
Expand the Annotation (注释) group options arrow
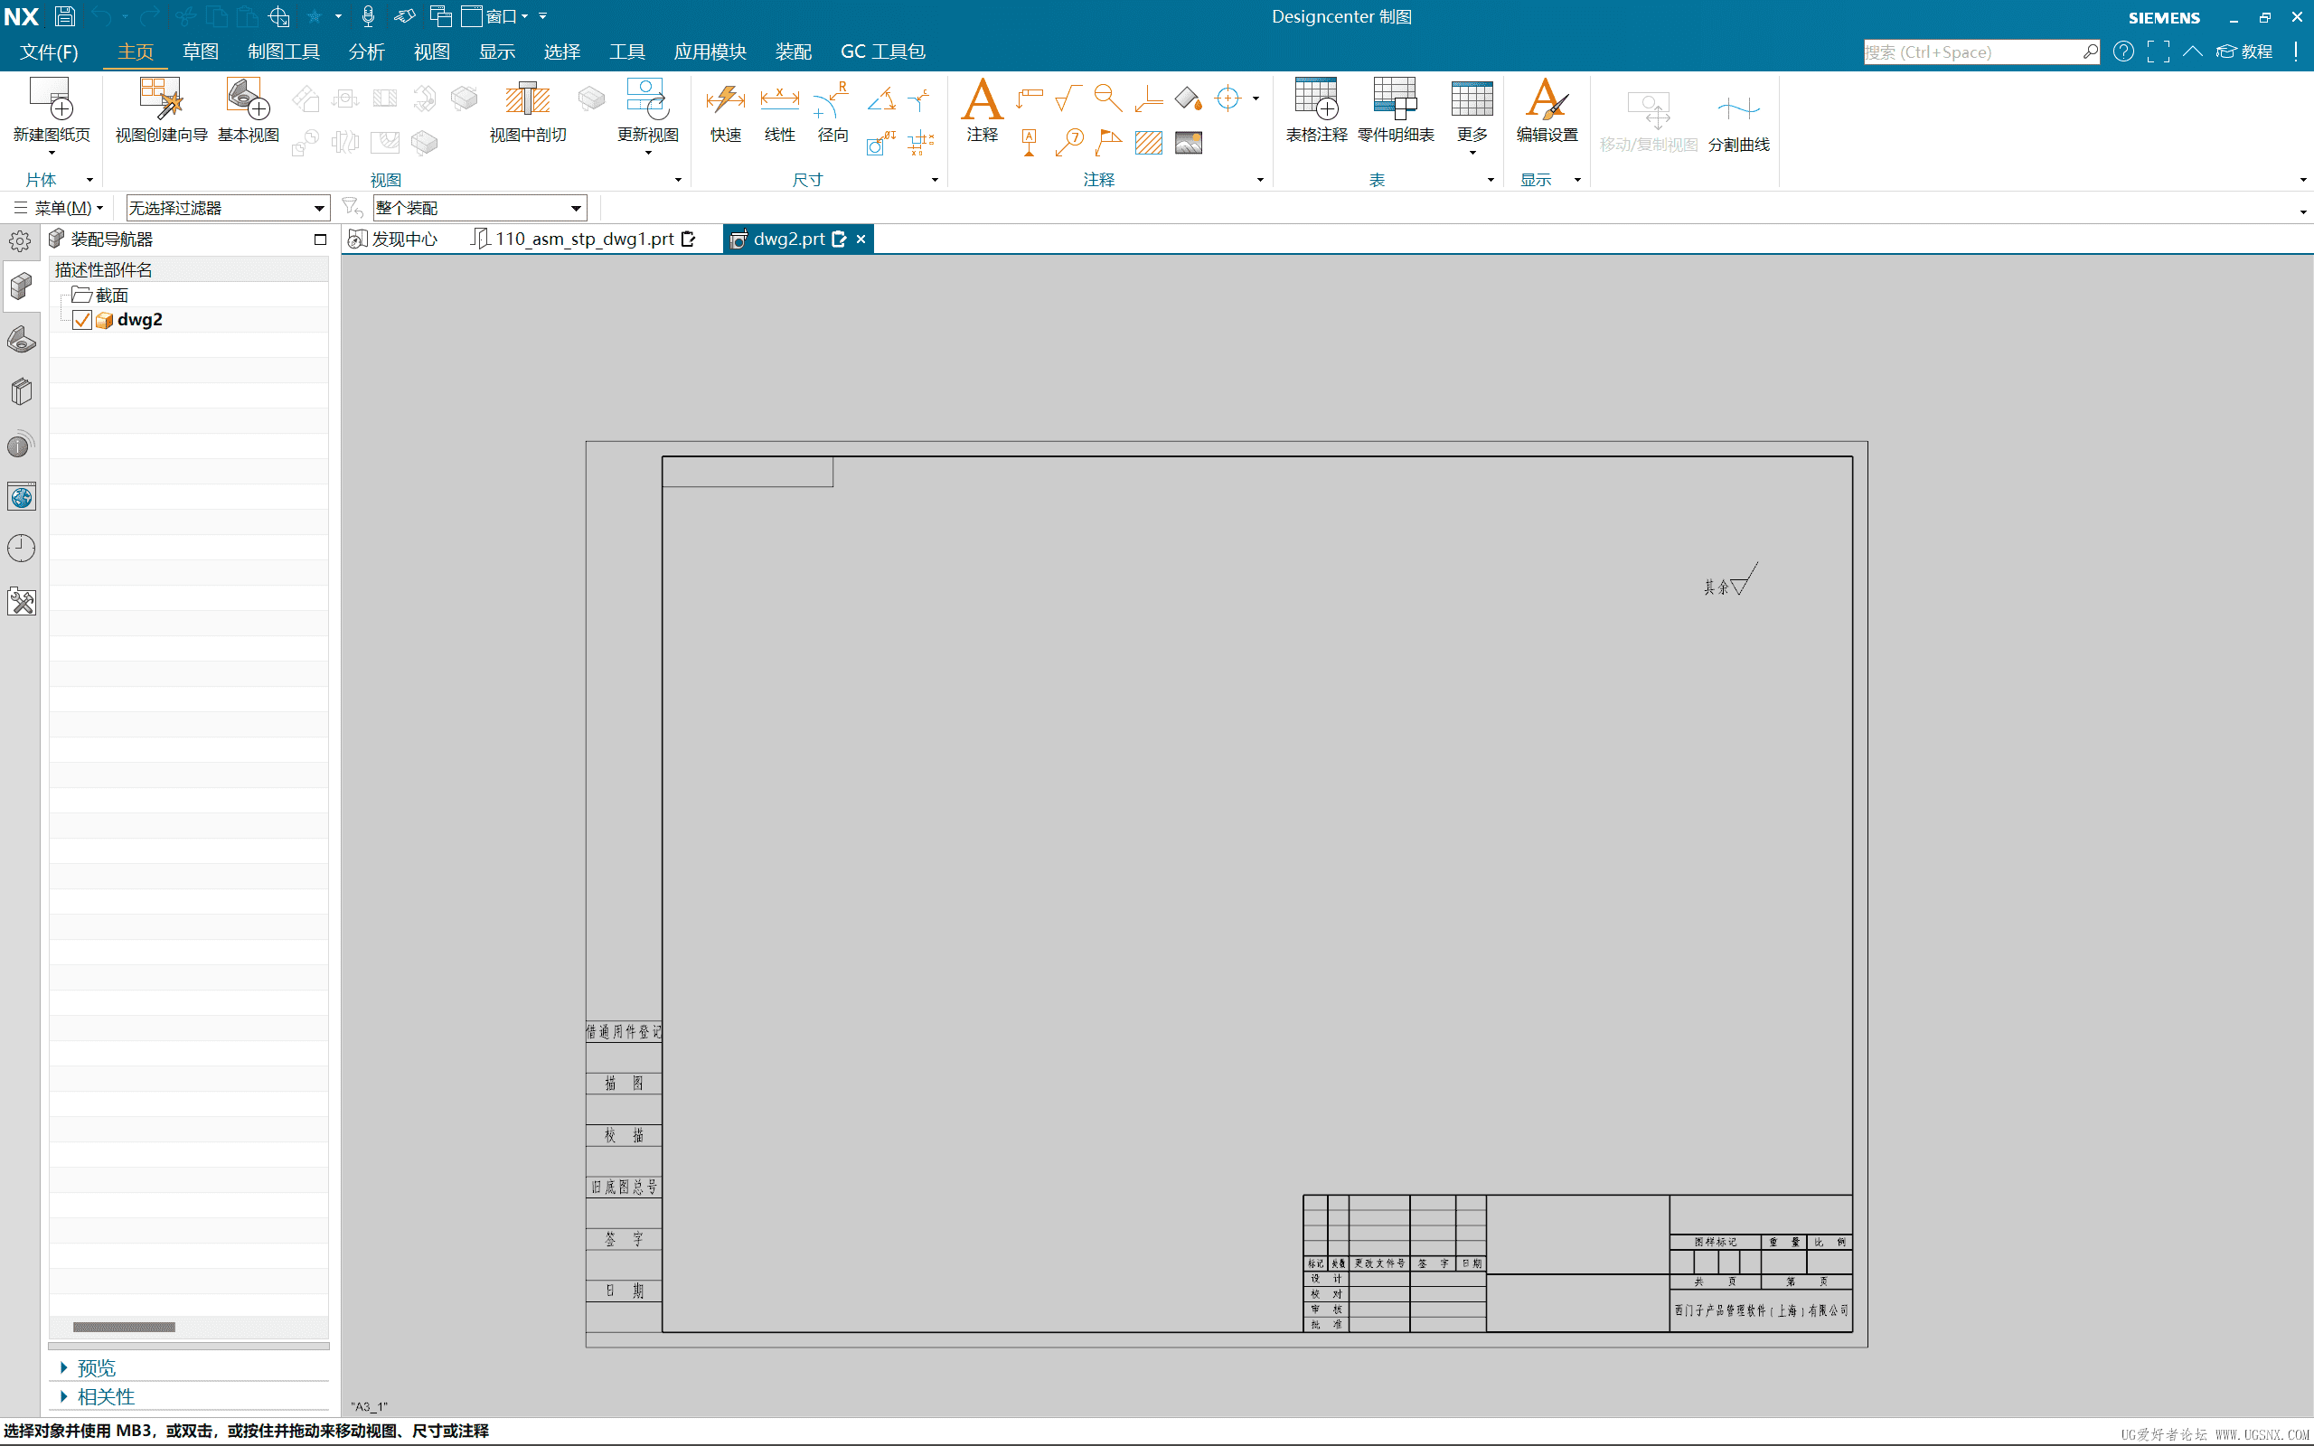1259,180
